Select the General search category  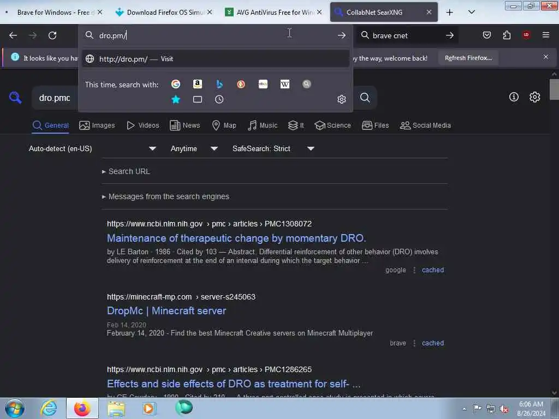[51, 125]
